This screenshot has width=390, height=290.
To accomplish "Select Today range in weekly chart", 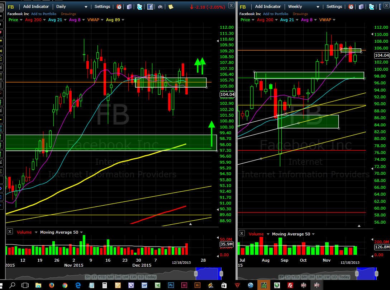I will click(x=344, y=277).
